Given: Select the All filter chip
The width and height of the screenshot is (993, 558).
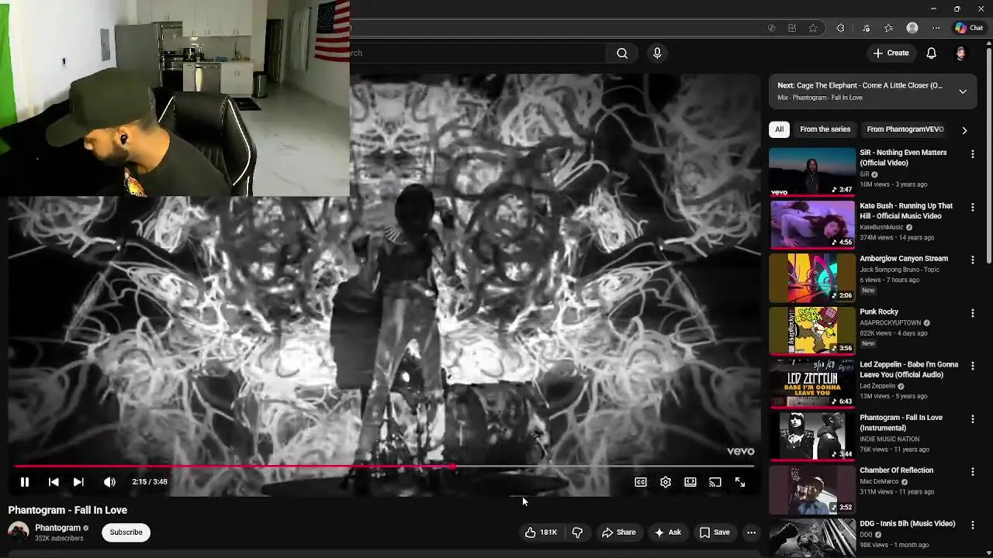Looking at the screenshot, I should 779,129.
